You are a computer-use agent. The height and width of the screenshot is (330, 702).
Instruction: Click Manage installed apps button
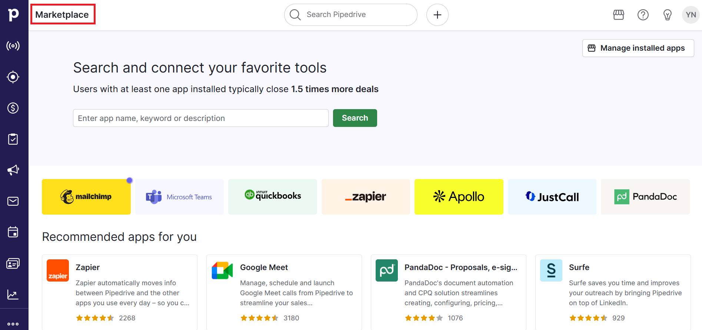pyautogui.click(x=638, y=48)
